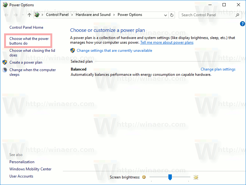Open User Accounts under See also

21,176
